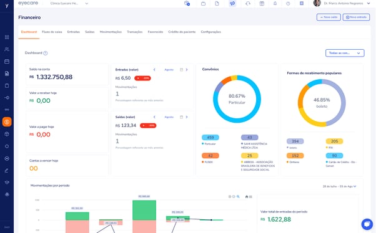This screenshot has width=376, height=233.
Task: Open calendar picker in Entradas (valor) card
Action: coord(181,70)
